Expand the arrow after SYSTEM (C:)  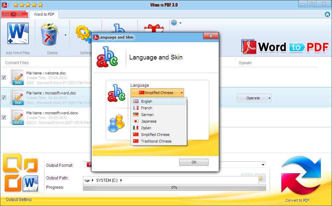[121, 180]
